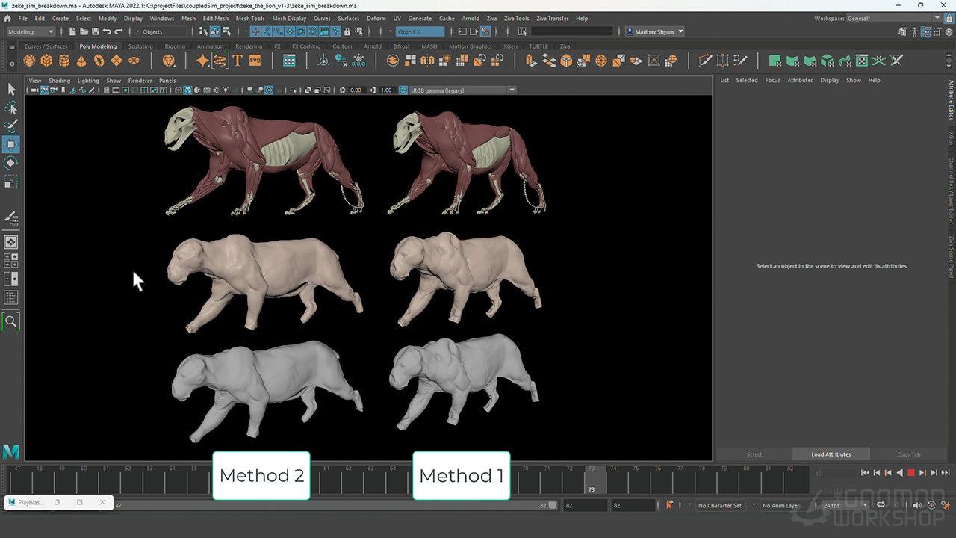Activate the Rotate tool in the toolbox

[11, 163]
